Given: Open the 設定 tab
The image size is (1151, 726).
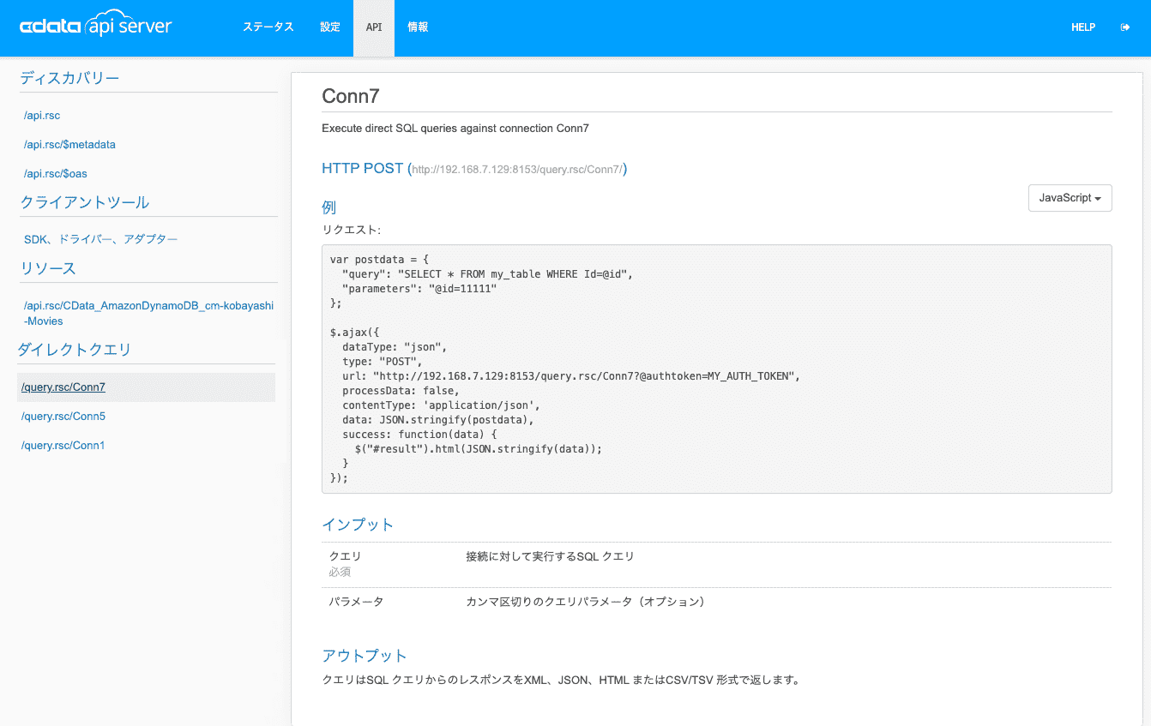Looking at the screenshot, I should (x=330, y=27).
